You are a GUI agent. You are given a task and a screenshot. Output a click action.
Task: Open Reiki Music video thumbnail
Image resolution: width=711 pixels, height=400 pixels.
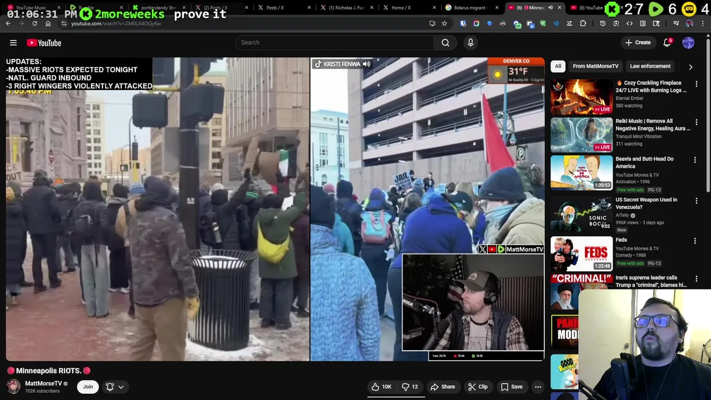pyautogui.click(x=582, y=134)
